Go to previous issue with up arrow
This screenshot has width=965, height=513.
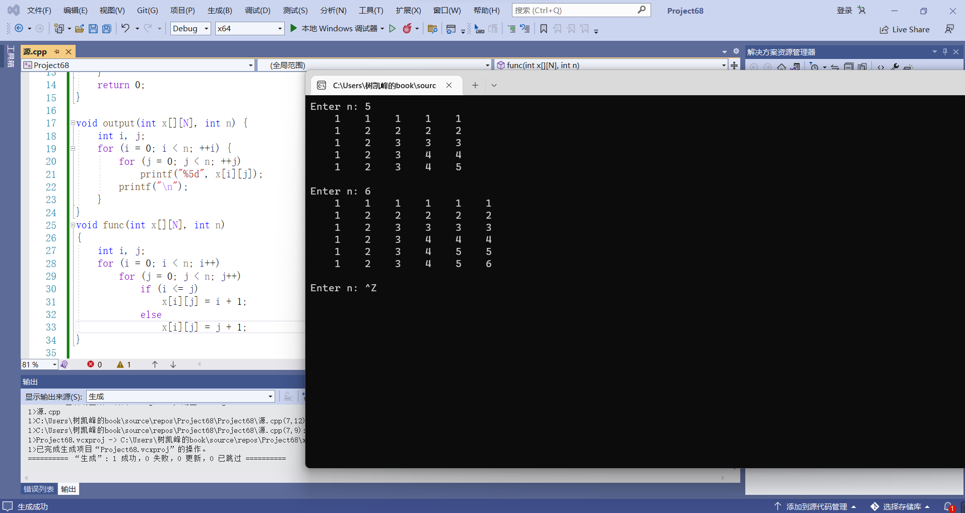(x=155, y=364)
